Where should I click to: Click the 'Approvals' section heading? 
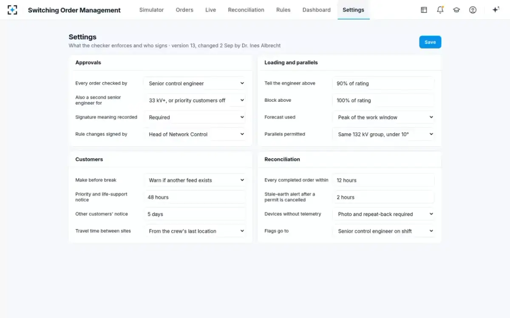click(88, 62)
